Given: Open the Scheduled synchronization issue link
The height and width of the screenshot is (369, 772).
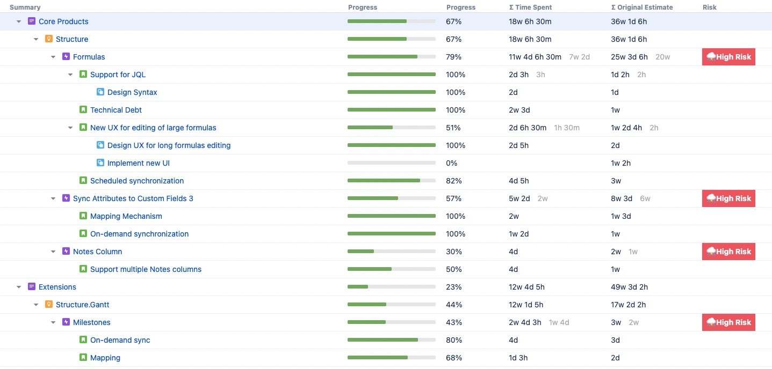Looking at the screenshot, I should pyautogui.click(x=137, y=180).
